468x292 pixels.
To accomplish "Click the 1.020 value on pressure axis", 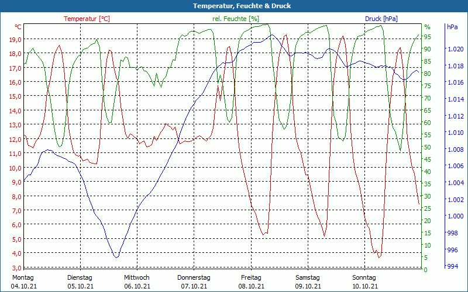I will 456,49.
